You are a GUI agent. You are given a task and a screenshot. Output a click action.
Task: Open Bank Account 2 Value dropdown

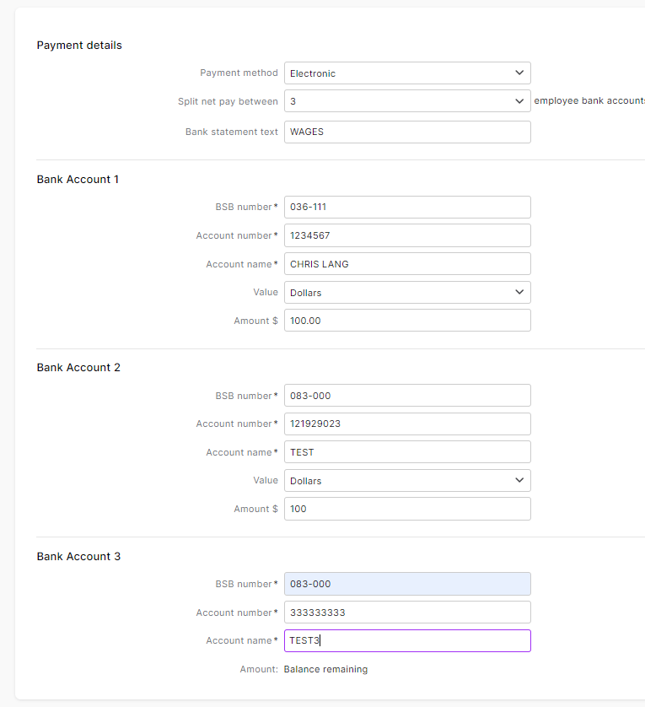[x=407, y=481]
